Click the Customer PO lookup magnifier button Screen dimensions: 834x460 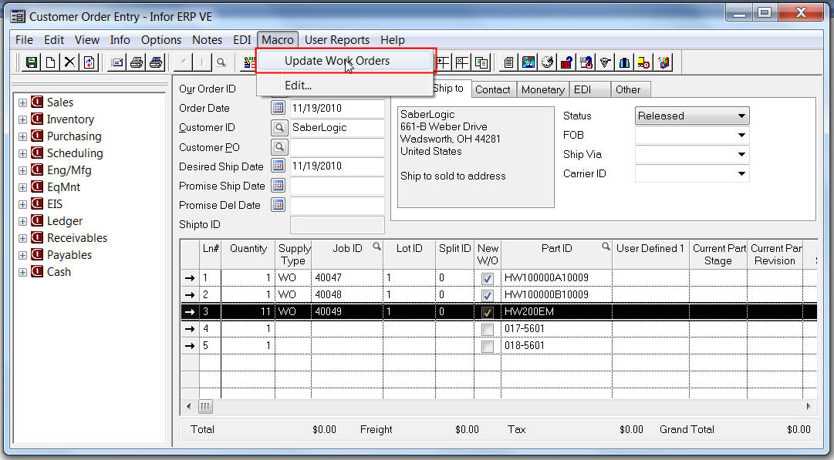(279, 146)
